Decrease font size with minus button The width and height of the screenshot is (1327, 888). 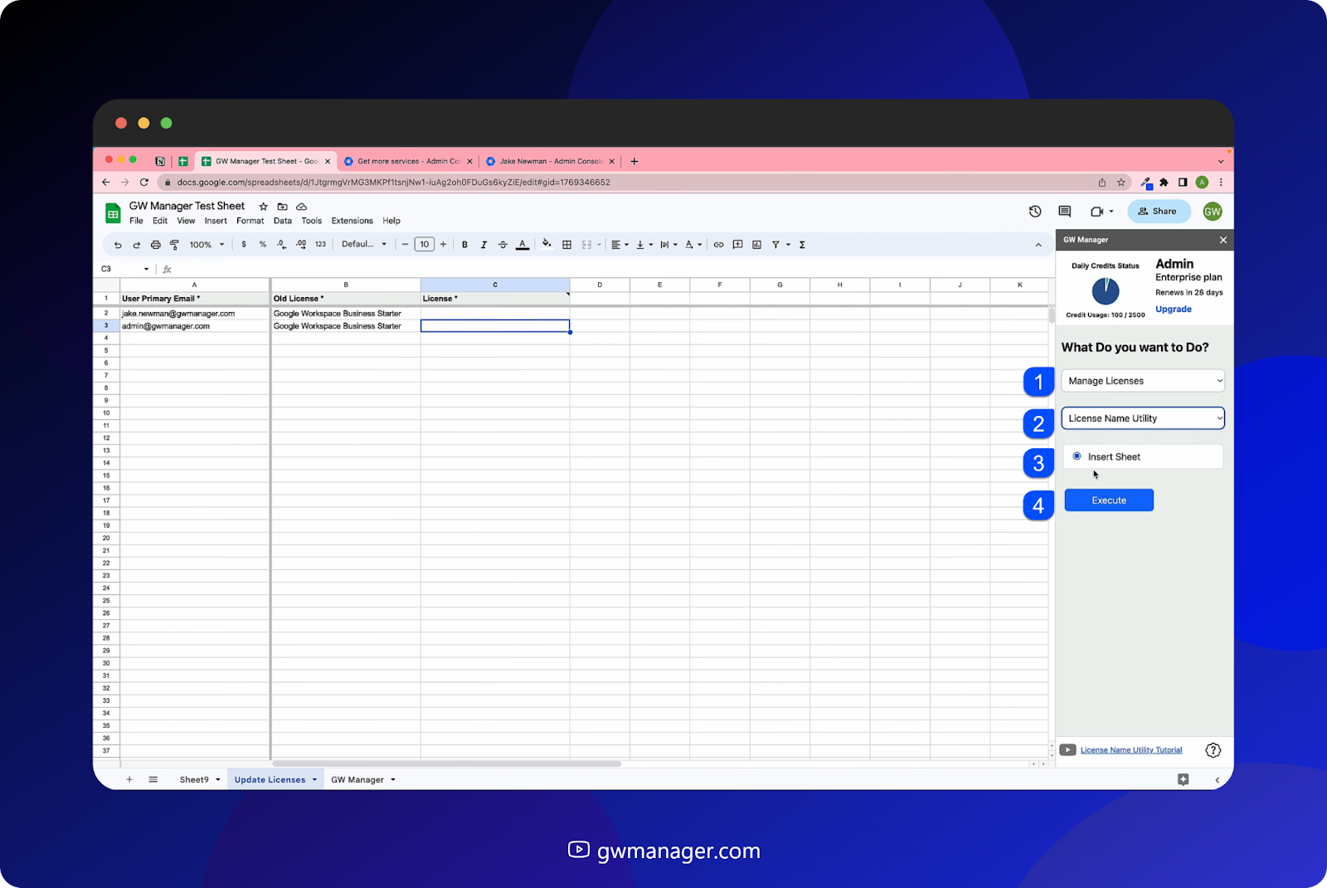[405, 245]
